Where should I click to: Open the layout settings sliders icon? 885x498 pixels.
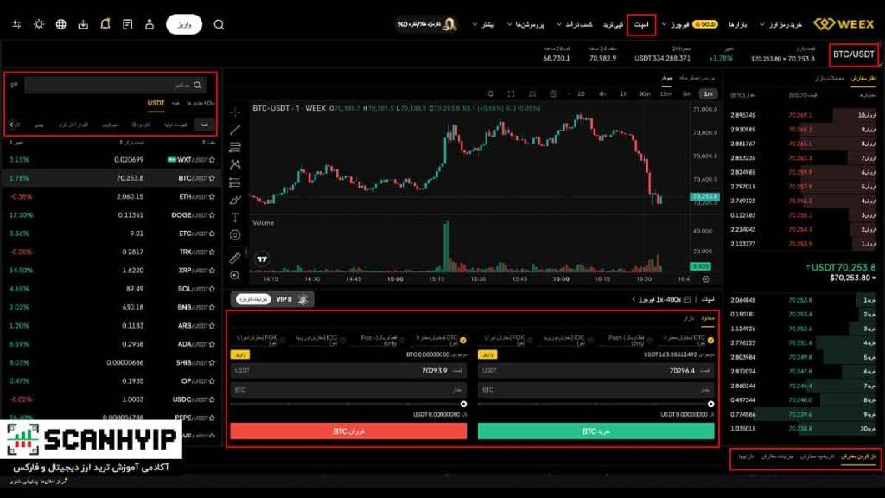coord(16,24)
